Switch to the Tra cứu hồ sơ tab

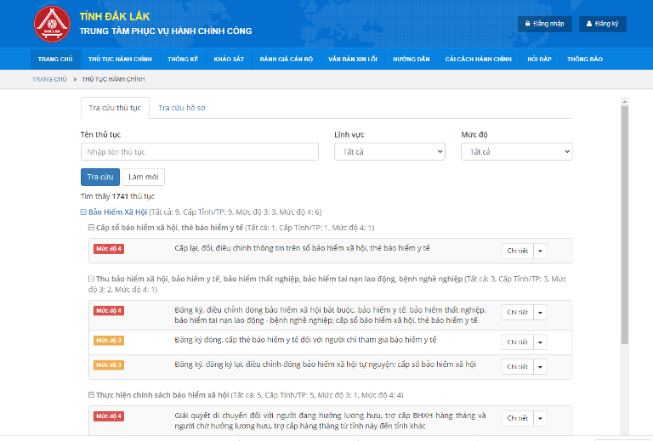click(x=182, y=108)
